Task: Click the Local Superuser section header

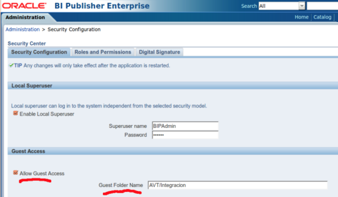Action: pyautogui.click(x=173, y=86)
